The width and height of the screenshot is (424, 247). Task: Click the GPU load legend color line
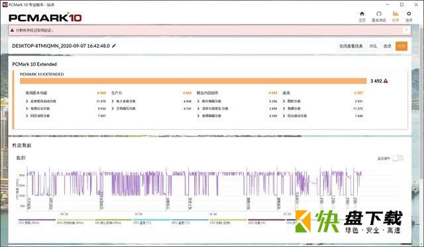[266, 220]
